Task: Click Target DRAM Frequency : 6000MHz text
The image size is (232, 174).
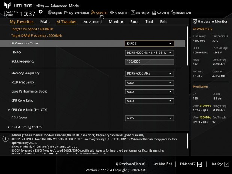Action: click(37, 35)
